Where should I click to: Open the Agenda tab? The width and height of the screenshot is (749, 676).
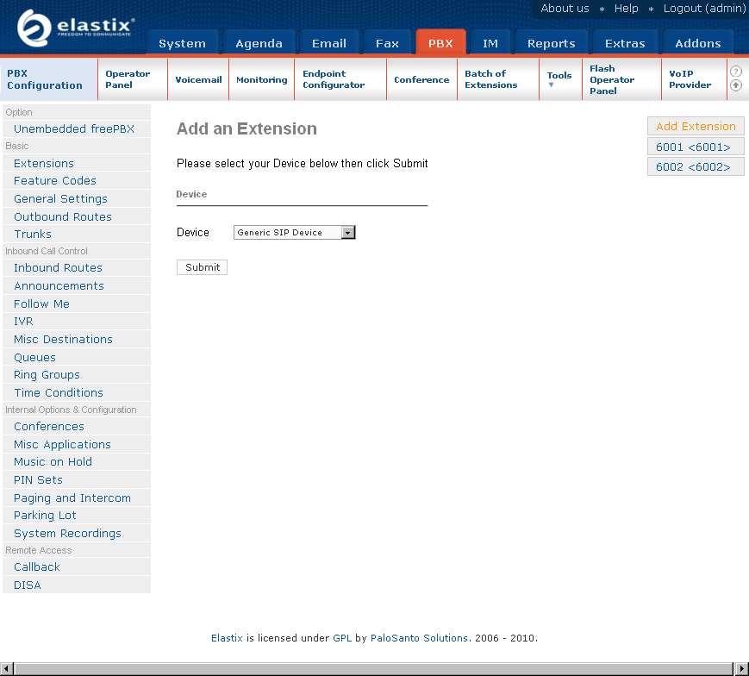tap(259, 43)
